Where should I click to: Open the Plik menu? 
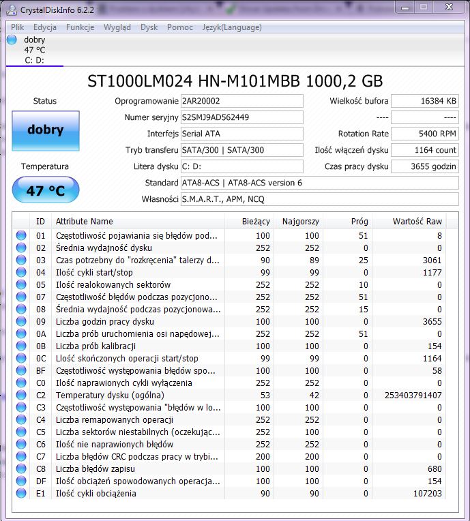coord(17,27)
